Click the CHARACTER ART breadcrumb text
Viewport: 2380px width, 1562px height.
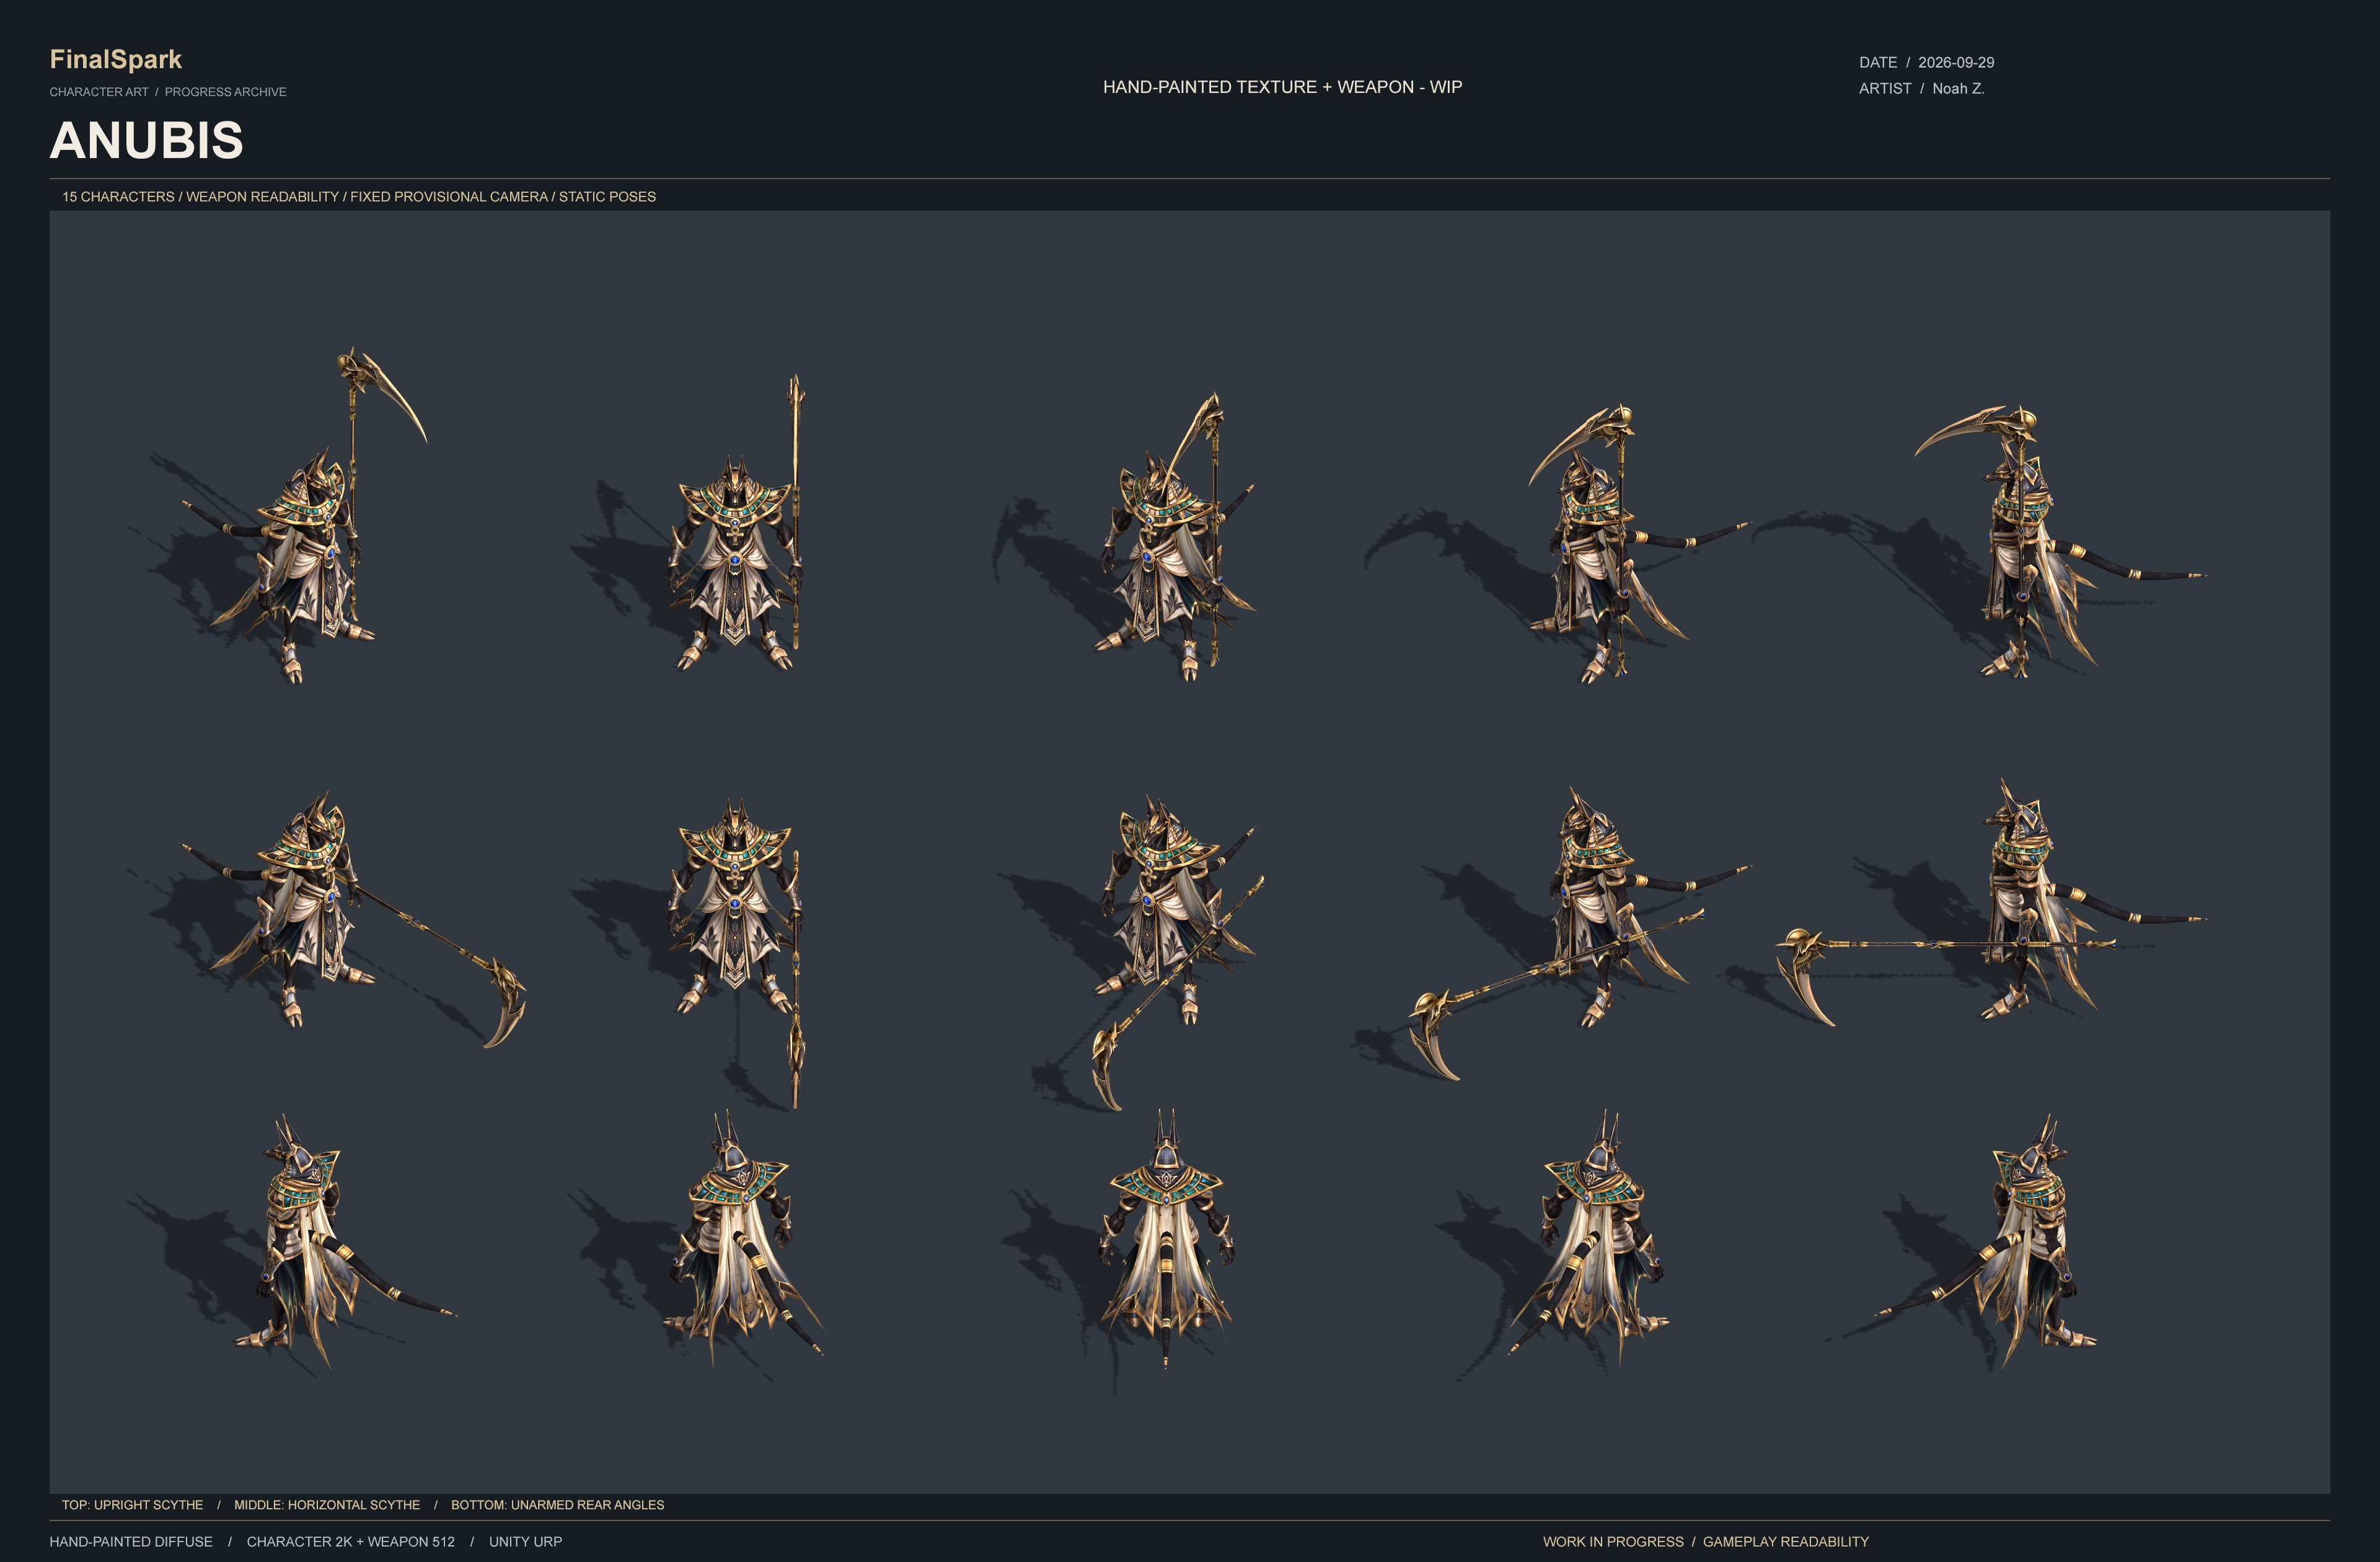tap(99, 92)
